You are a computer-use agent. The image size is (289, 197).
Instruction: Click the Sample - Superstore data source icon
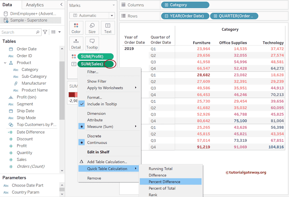(6, 20)
